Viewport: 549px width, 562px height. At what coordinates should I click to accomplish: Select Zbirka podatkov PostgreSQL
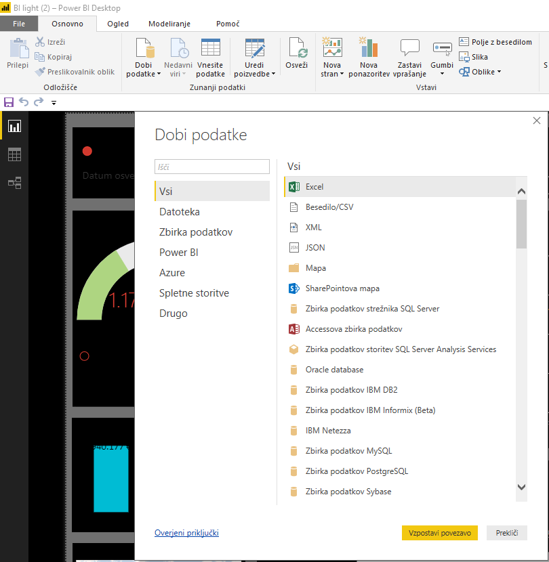(x=400, y=471)
